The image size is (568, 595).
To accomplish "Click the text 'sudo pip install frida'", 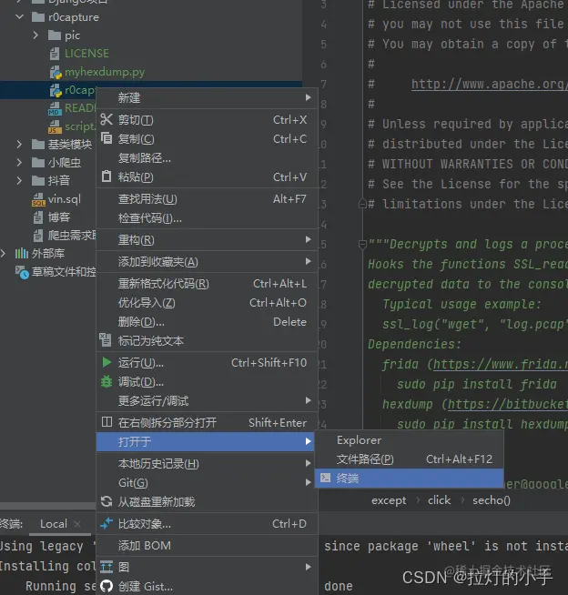I will (477, 385).
